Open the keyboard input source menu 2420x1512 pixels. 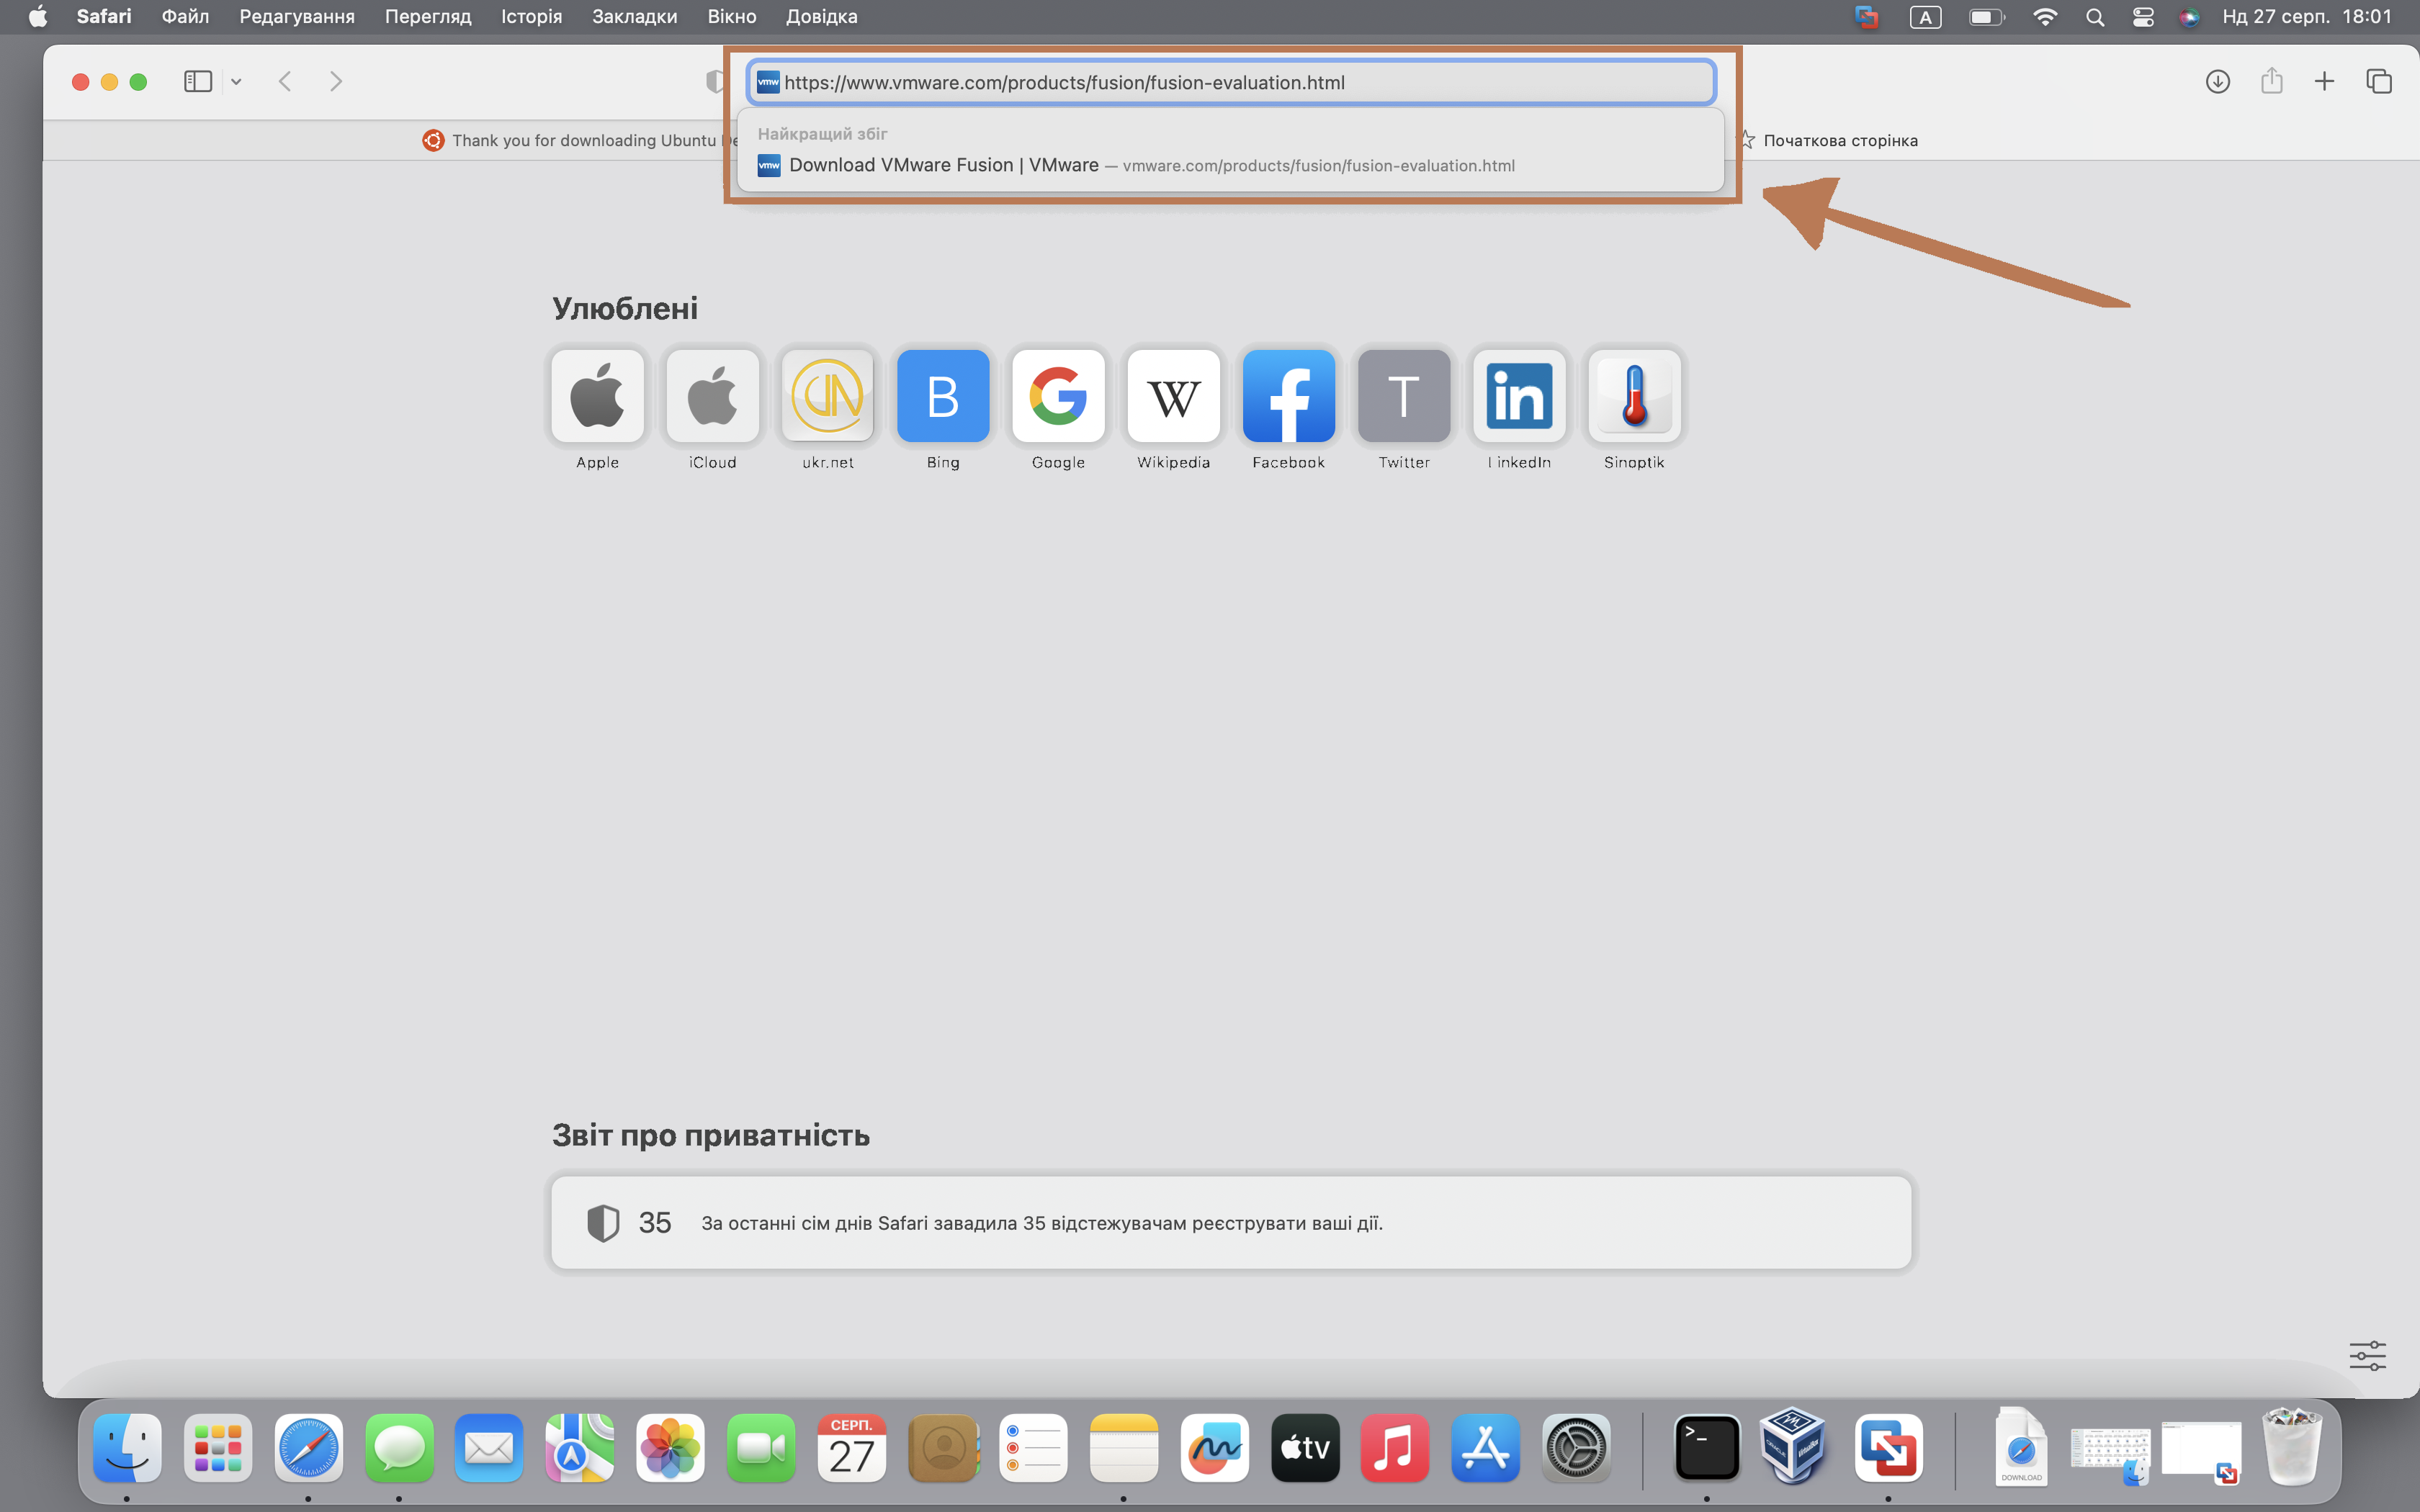1925,17
